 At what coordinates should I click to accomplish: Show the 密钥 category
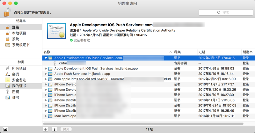tap(21, 92)
